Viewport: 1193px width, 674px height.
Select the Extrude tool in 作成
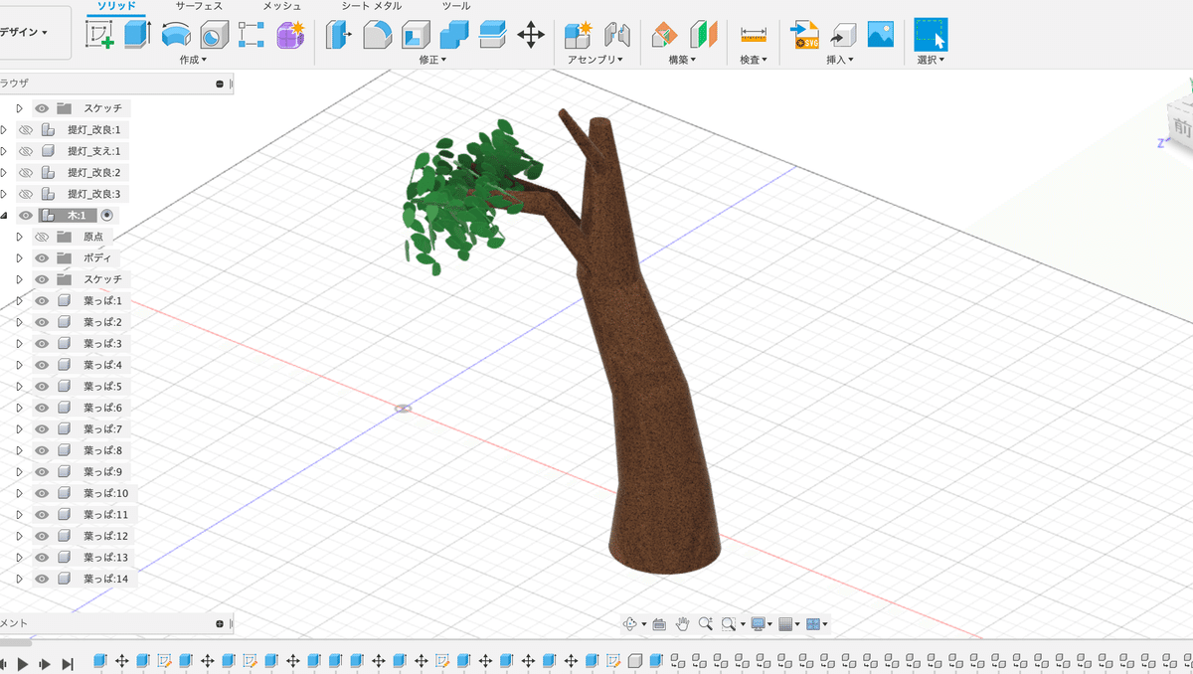pyautogui.click(x=137, y=35)
